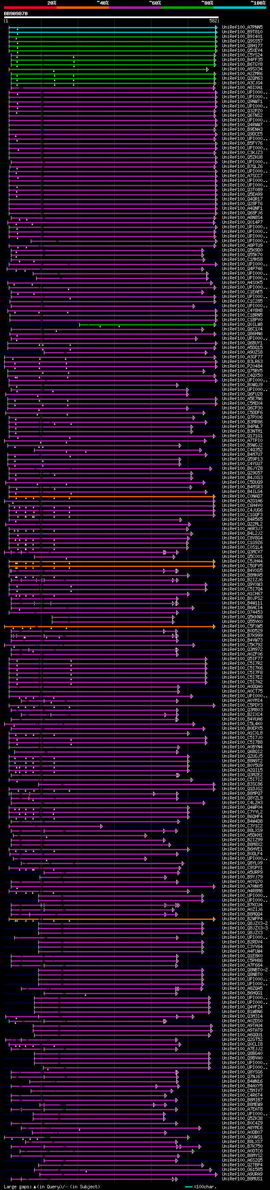Open hit UniRef100_A9SX34
Image resolution: width=270 pixels, height=1190 pixels.
(x=242, y=69)
